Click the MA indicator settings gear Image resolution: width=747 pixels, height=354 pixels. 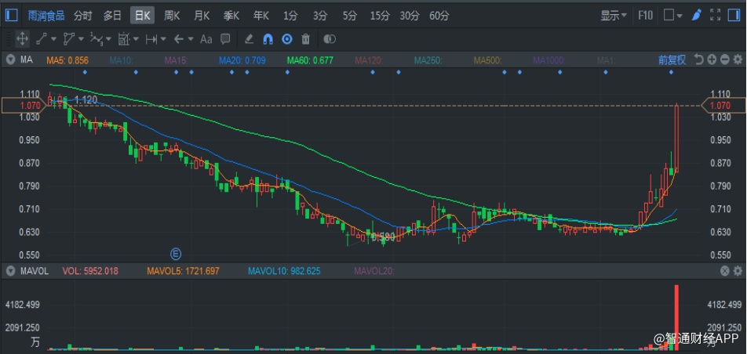click(738, 60)
